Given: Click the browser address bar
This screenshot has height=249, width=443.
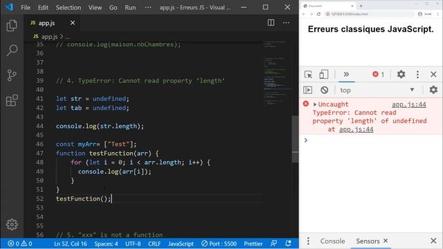Looking at the screenshot, I should tap(370, 14).
